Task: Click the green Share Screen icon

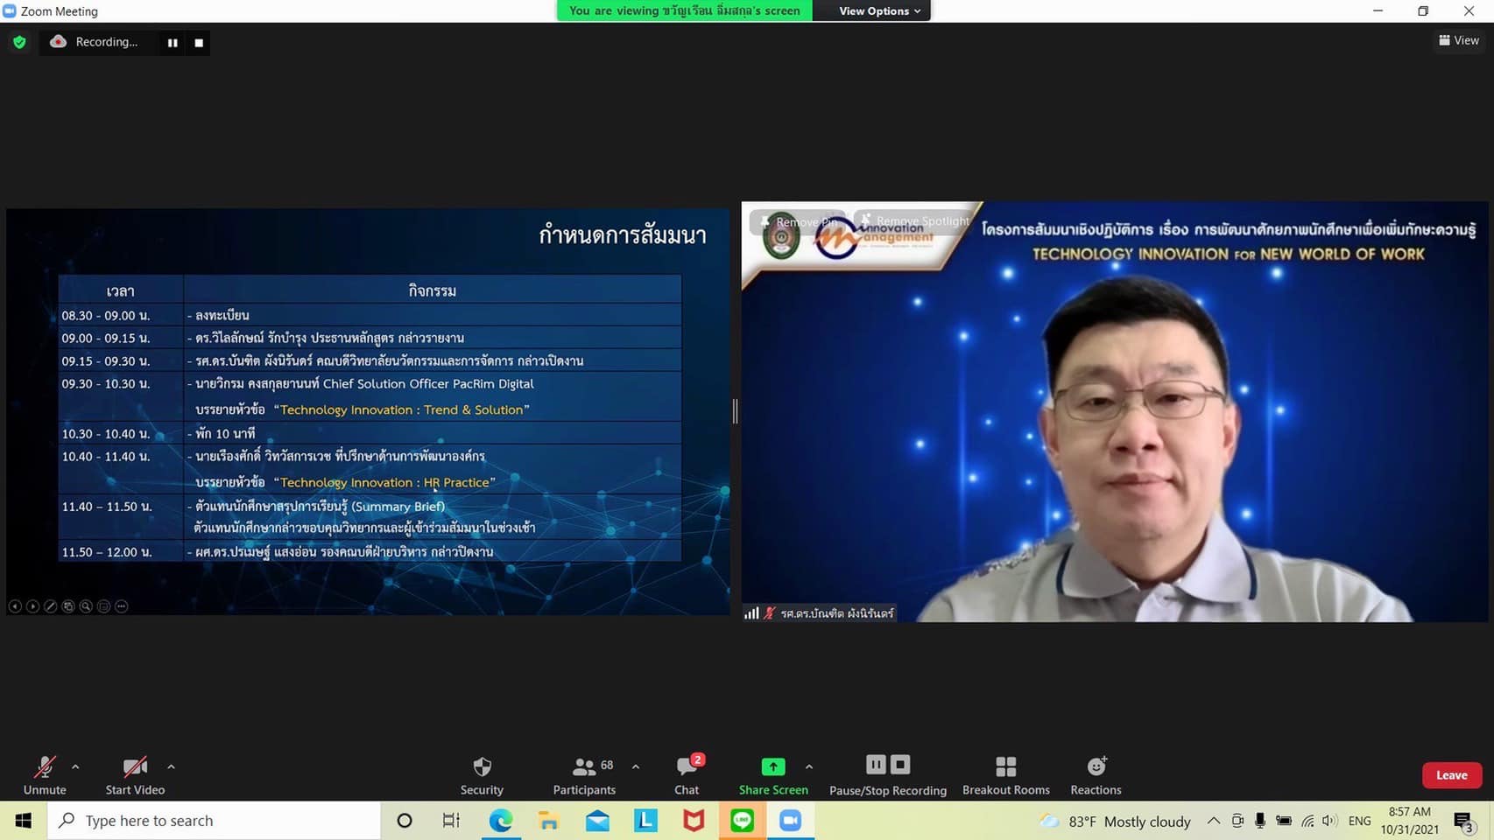Action: click(772, 766)
